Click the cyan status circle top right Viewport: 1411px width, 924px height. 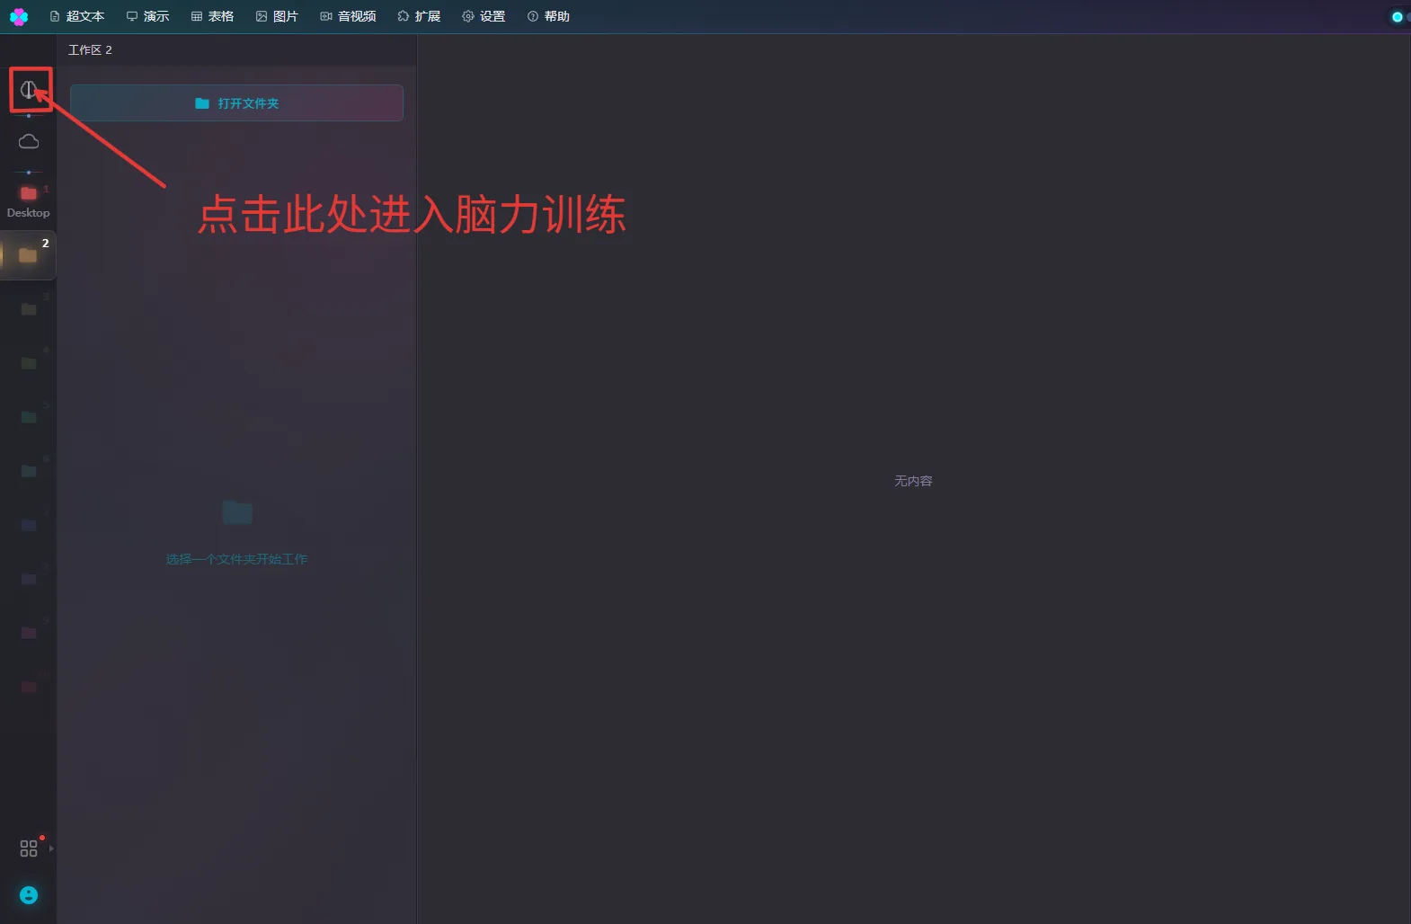click(x=1397, y=16)
